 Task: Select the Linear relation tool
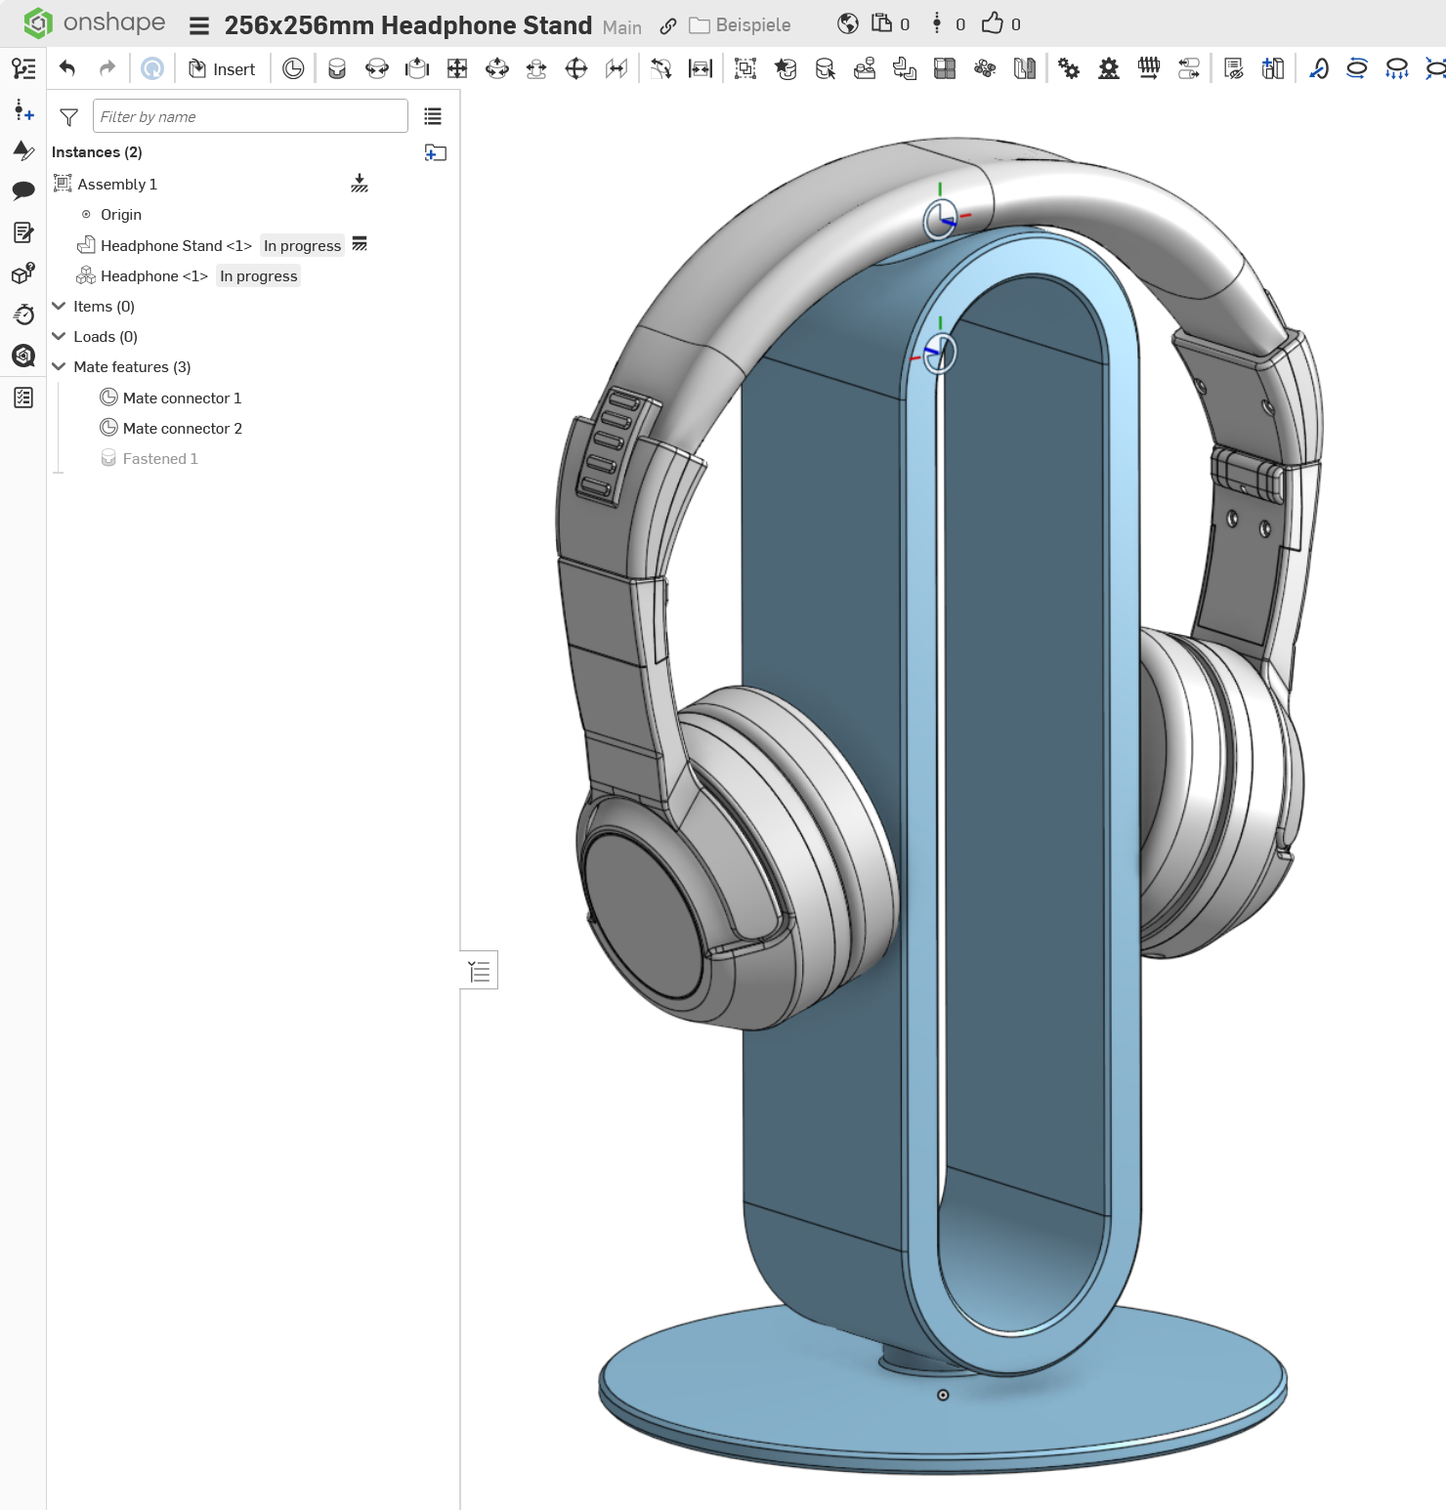[x=1189, y=68]
